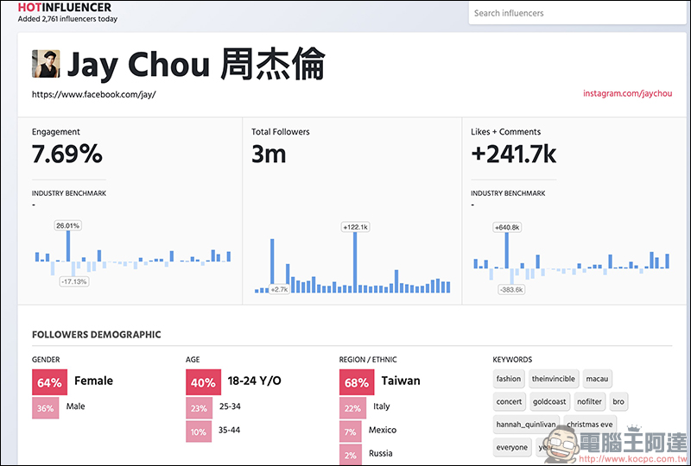This screenshot has height=466, width=691.
Task: Select the fashion keyword tag
Action: point(509,378)
